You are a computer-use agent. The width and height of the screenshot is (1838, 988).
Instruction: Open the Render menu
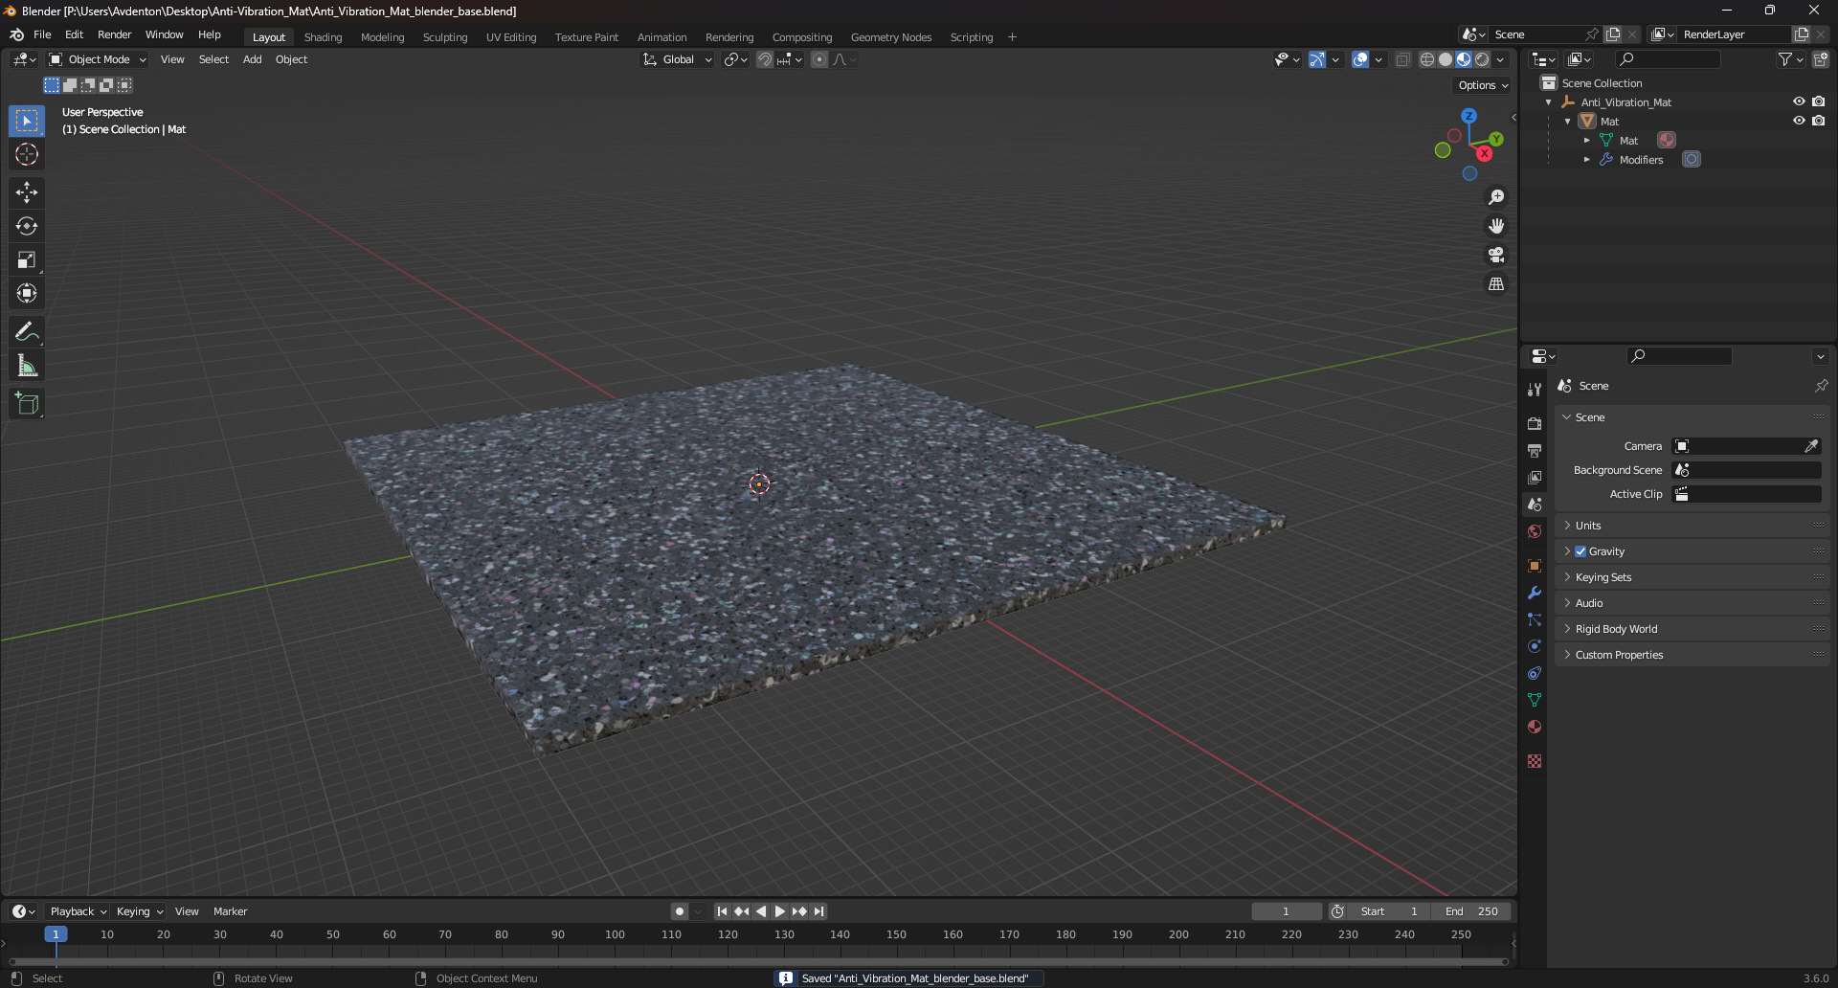coord(114,34)
